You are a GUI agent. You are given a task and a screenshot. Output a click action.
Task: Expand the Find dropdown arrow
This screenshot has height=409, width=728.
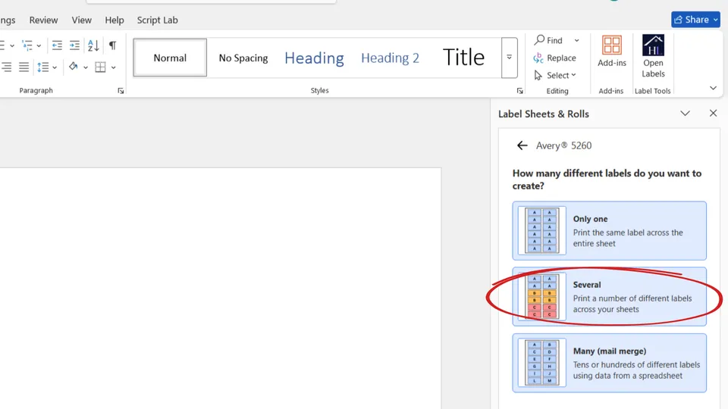(576, 40)
